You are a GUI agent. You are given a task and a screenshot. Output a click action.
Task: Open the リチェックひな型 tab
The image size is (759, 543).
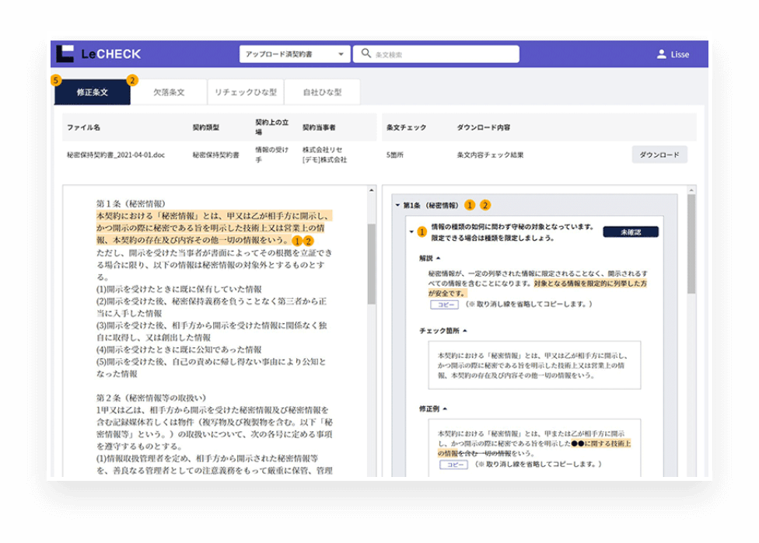[x=247, y=91]
